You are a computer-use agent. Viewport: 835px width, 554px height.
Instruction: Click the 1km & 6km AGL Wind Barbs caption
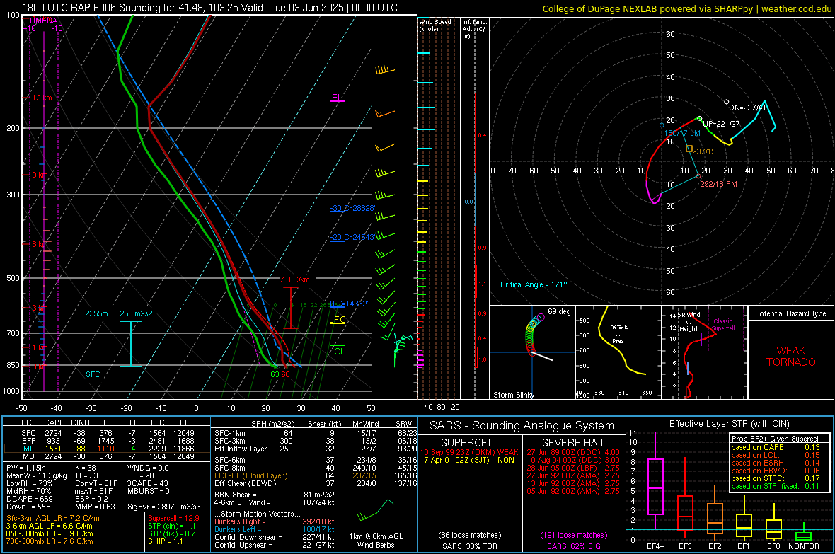(x=376, y=541)
